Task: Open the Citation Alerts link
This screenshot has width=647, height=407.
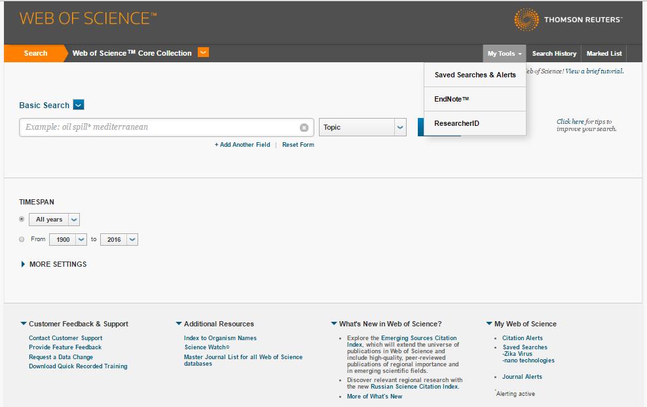Action: point(523,338)
